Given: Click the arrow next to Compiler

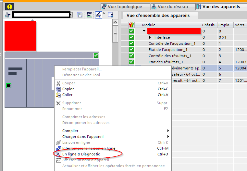Looking at the screenshot, I should pyautogui.click(x=168, y=131).
